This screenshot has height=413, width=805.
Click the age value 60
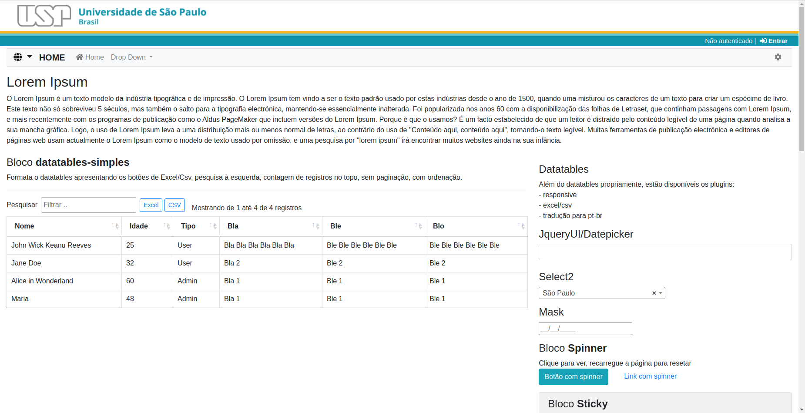[x=130, y=281]
